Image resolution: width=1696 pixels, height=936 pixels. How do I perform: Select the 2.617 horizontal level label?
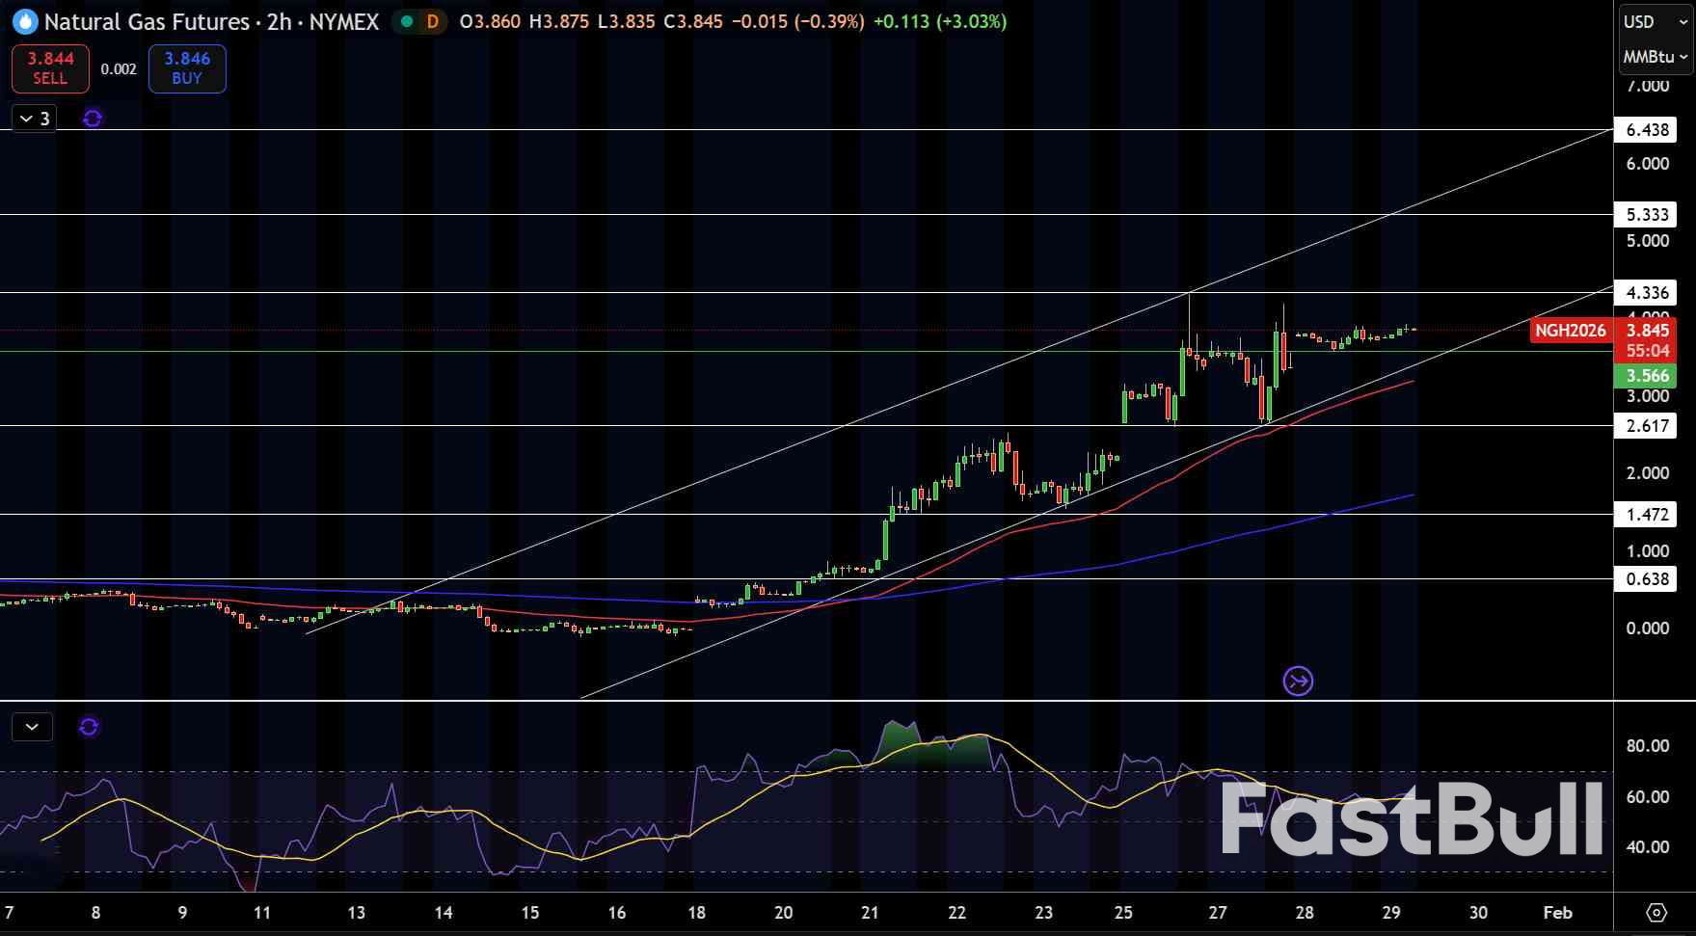pos(1647,426)
